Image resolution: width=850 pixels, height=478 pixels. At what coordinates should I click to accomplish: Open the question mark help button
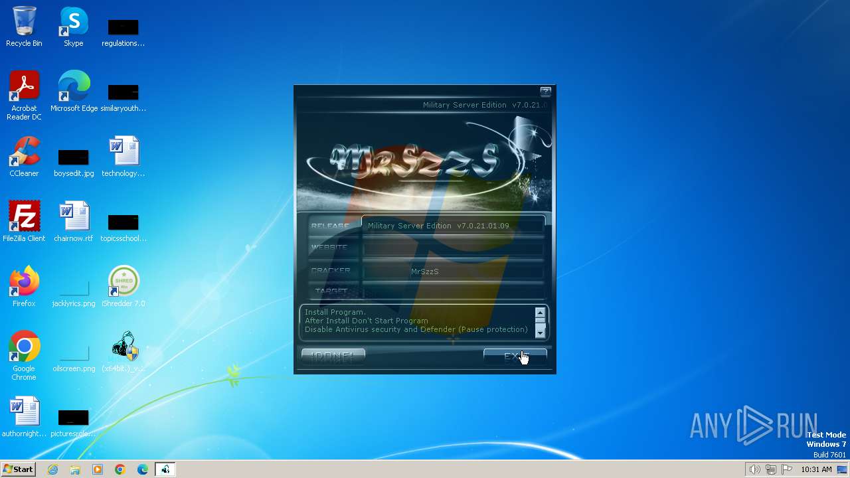click(545, 92)
